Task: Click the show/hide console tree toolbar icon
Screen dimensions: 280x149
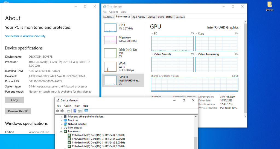Action: 69,111
